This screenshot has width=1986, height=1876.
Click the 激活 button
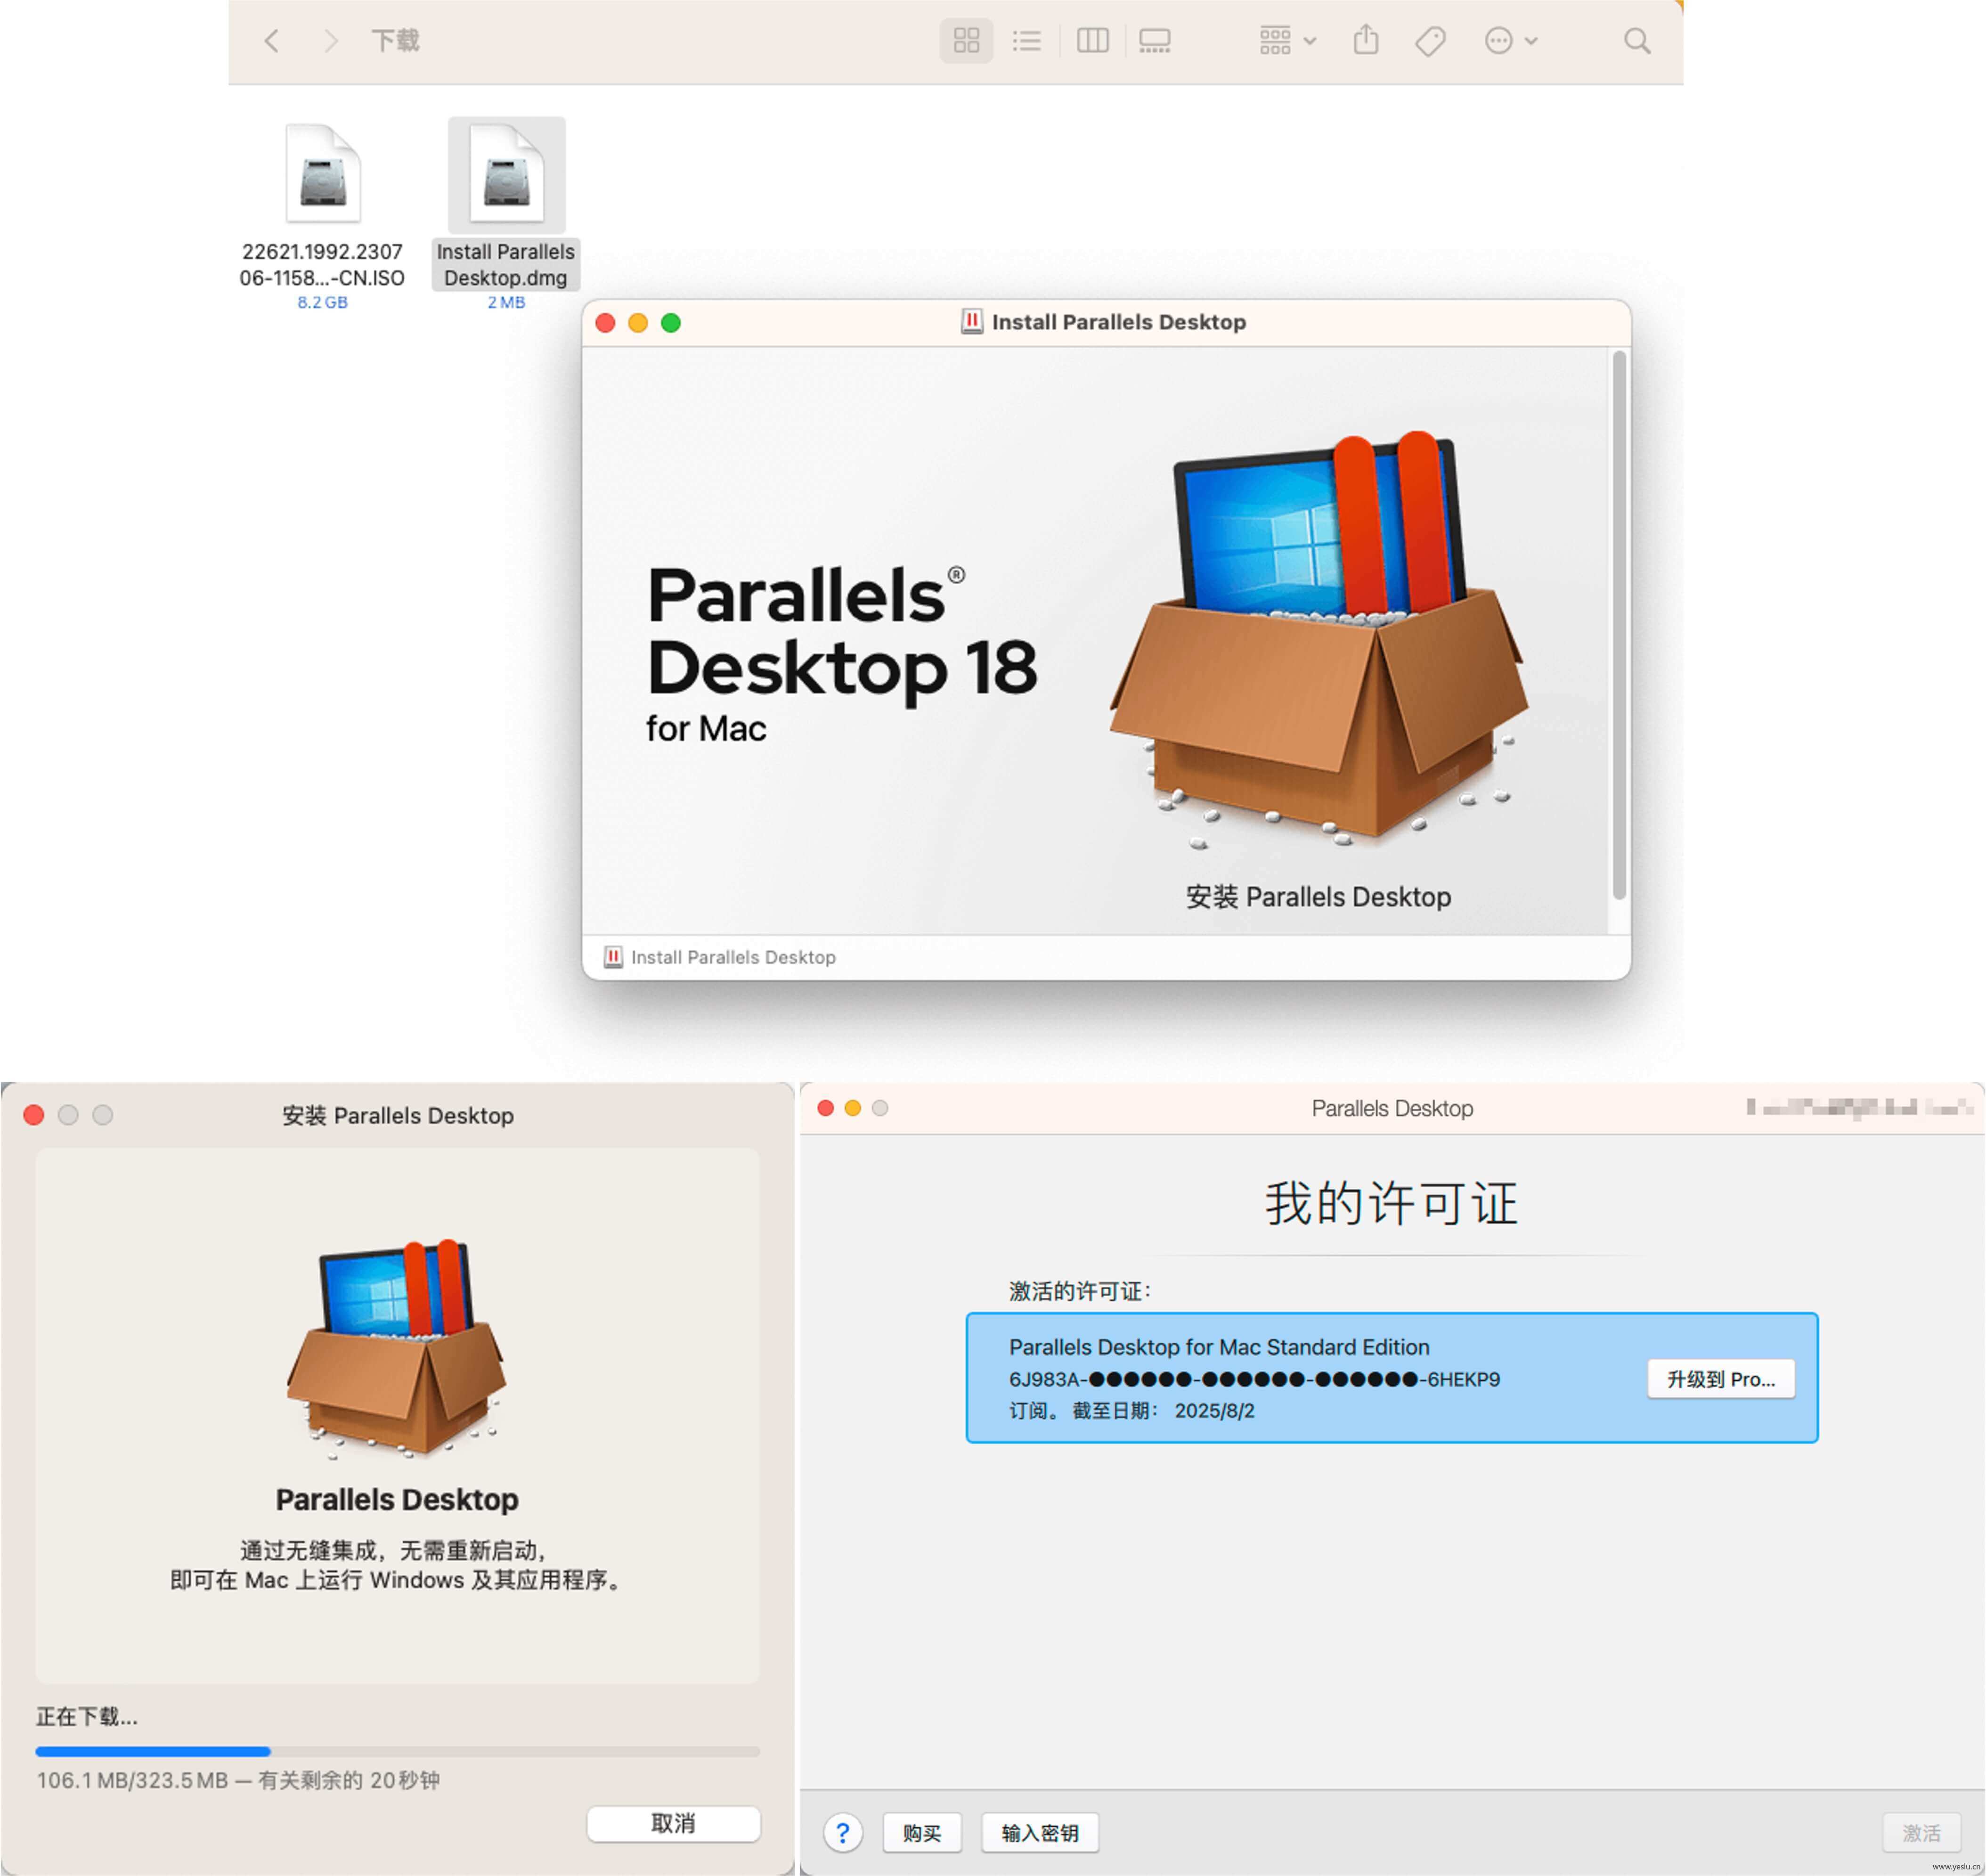click(x=1921, y=1833)
